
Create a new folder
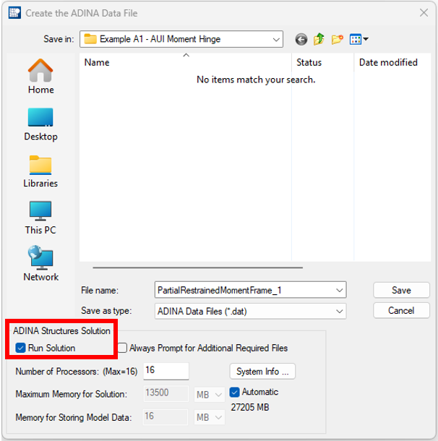click(337, 39)
